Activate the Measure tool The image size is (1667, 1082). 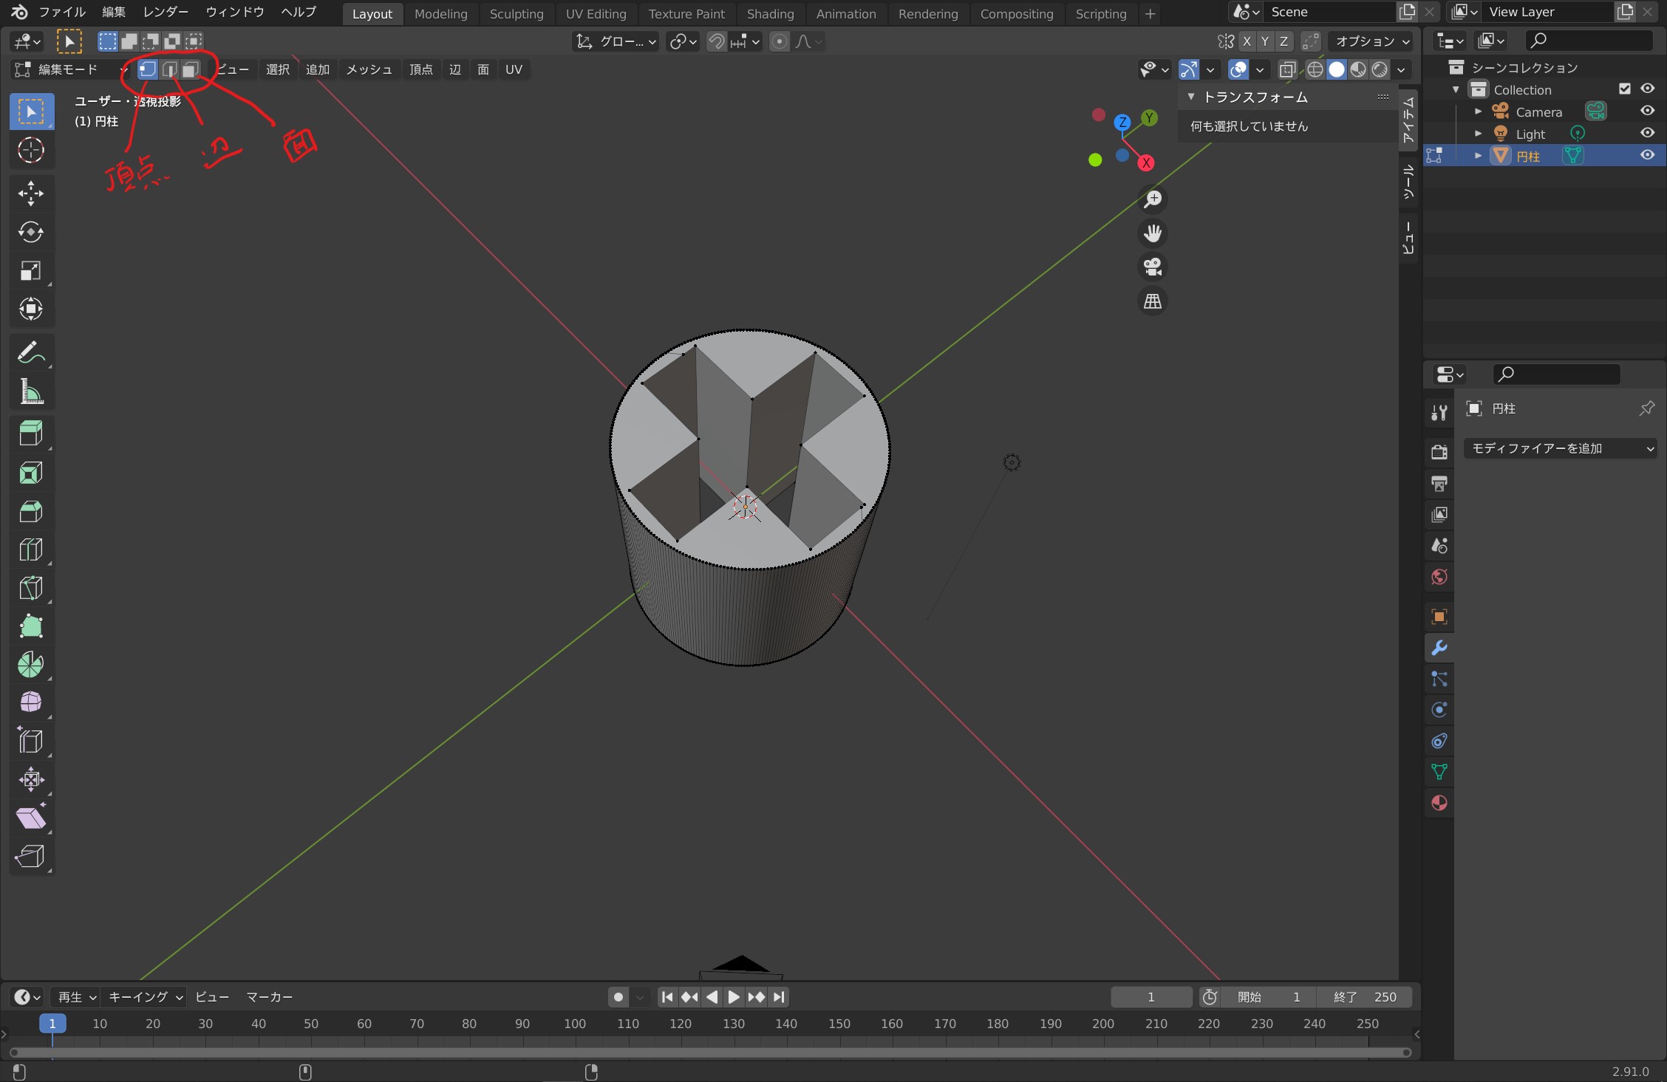(x=30, y=391)
